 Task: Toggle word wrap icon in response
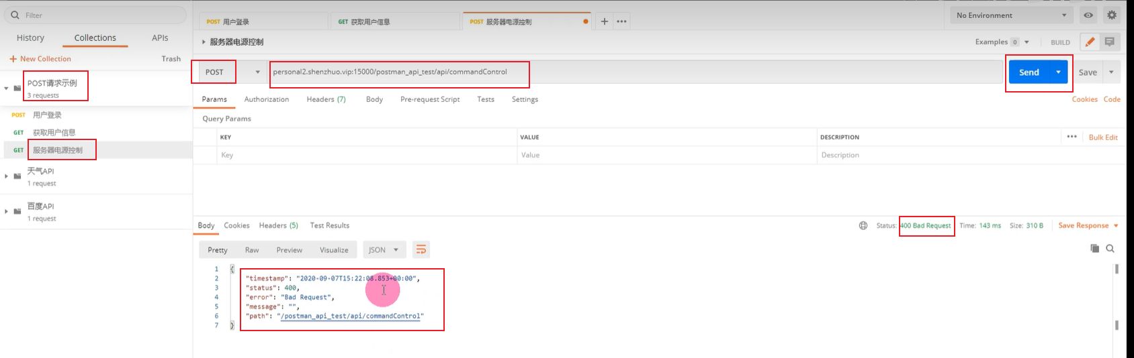421,250
